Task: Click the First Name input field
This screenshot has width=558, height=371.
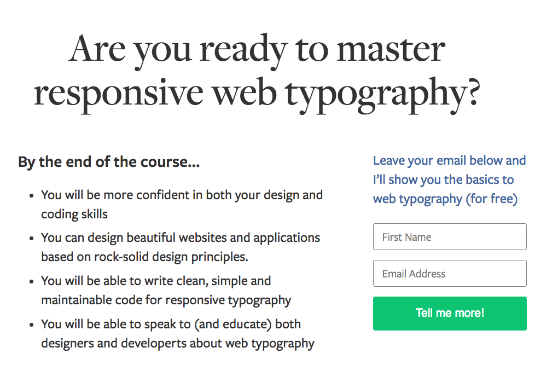Action: click(449, 236)
